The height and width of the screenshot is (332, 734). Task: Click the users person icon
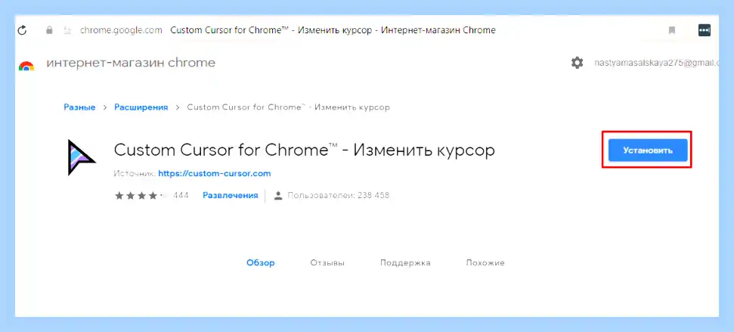click(278, 196)
